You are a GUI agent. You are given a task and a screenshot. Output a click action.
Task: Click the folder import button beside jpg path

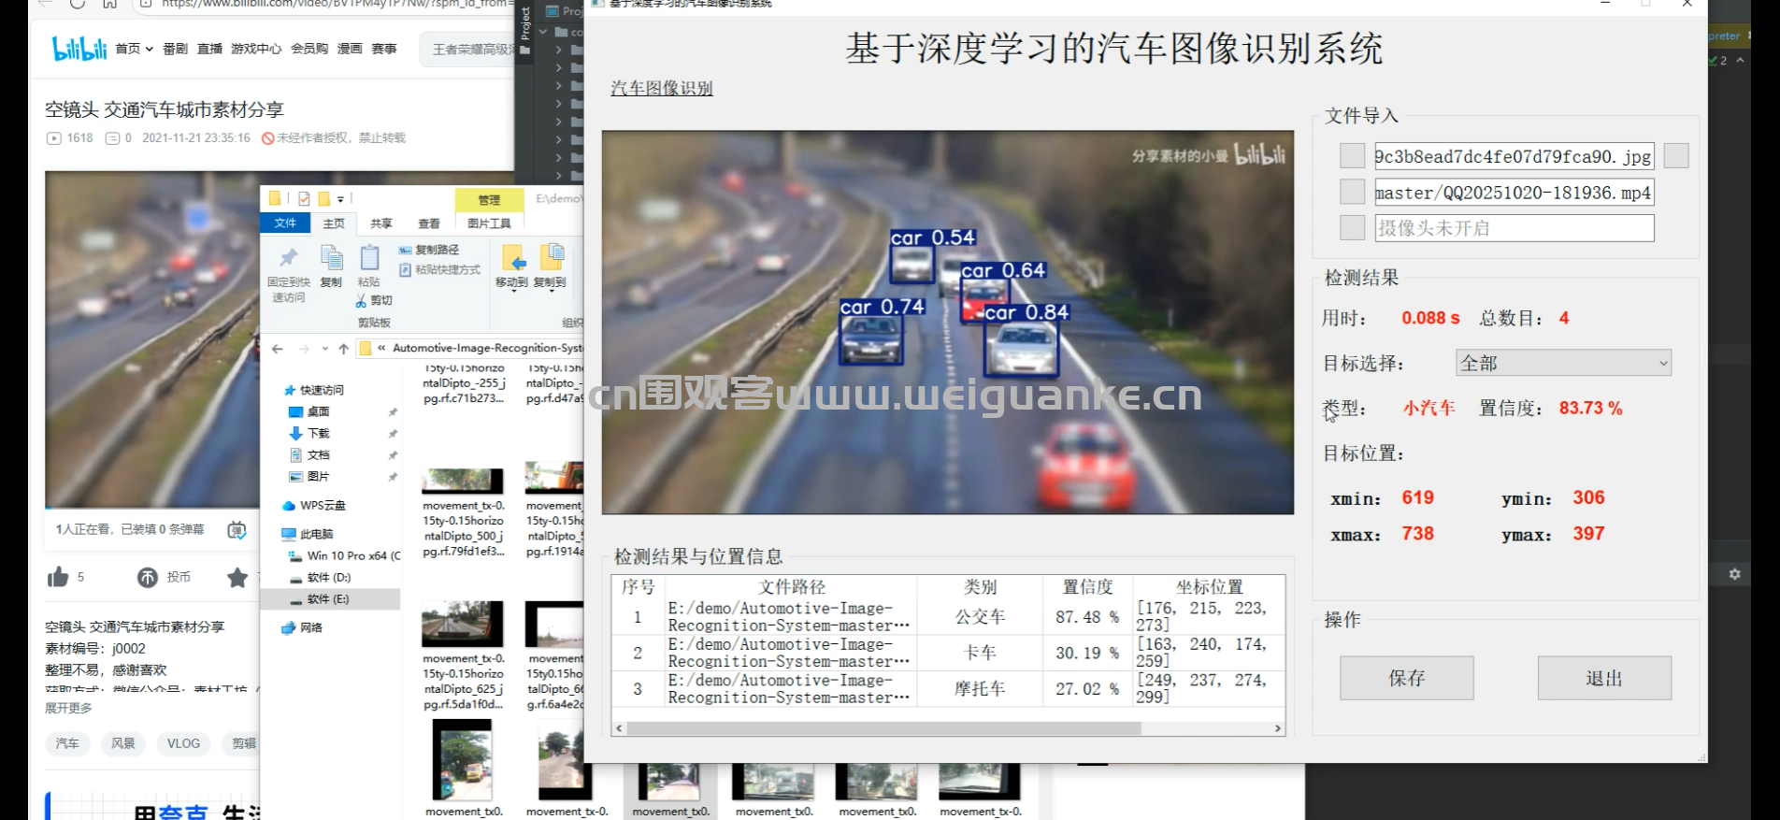pos(1675,156)
